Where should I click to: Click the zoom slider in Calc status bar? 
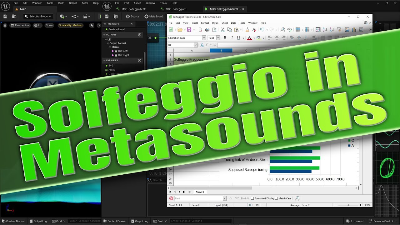coord(348,205)
